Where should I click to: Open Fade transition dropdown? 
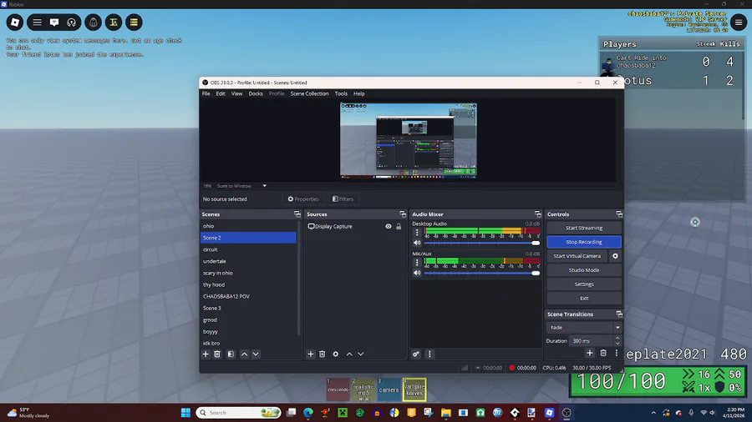(x=584, y=327)
